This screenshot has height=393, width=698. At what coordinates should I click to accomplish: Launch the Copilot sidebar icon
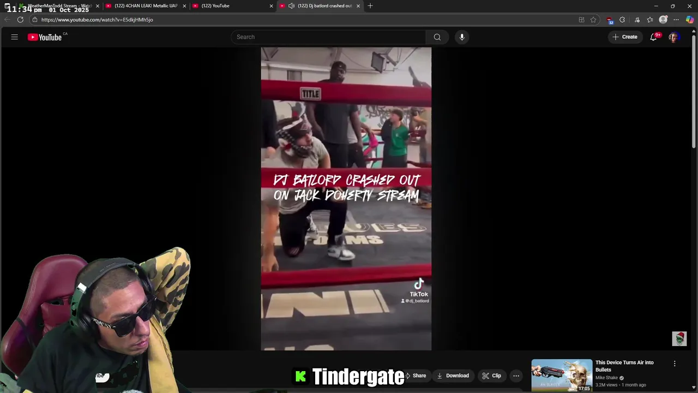tap(690, 20)
